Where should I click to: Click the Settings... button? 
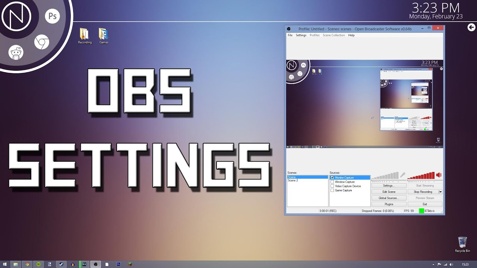(389, 185)
